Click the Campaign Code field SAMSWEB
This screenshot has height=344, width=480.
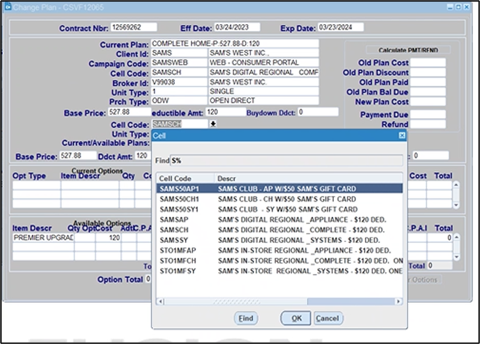coord(179,63)
